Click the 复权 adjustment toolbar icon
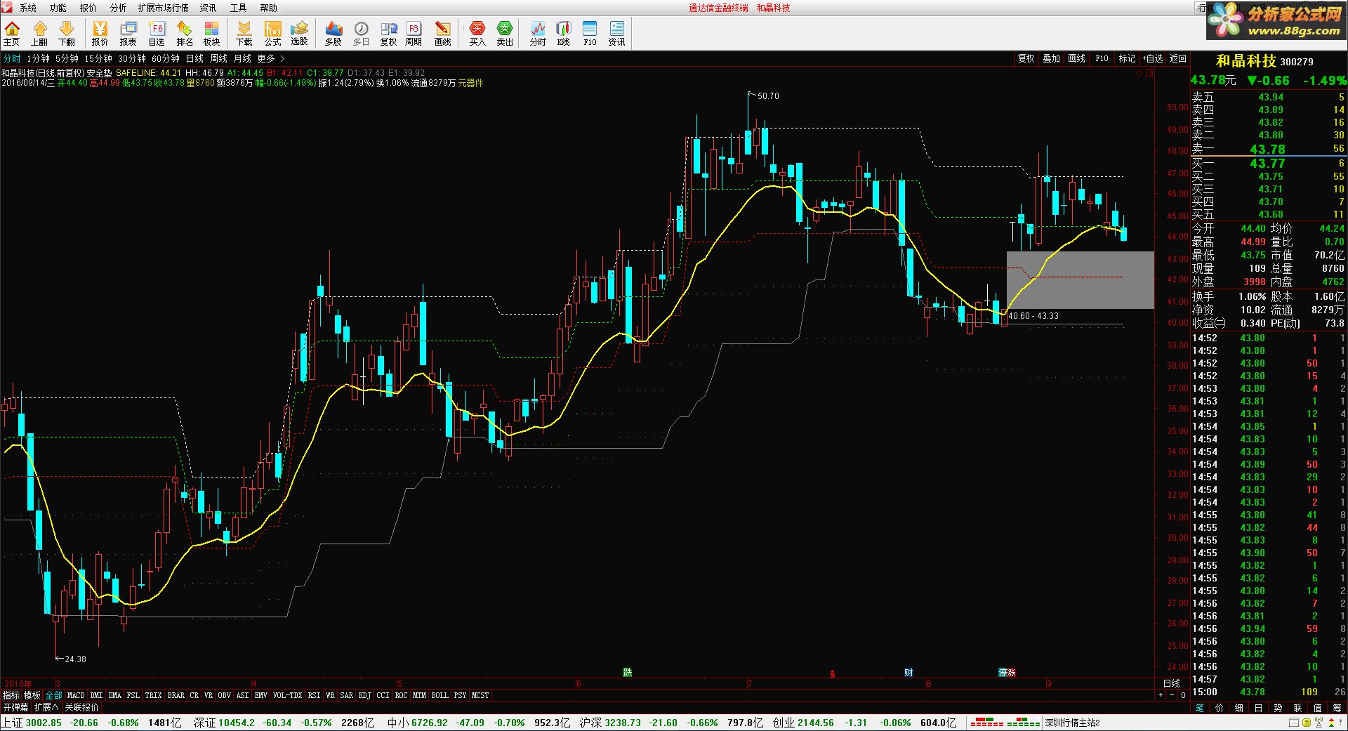 coord(388,33)
